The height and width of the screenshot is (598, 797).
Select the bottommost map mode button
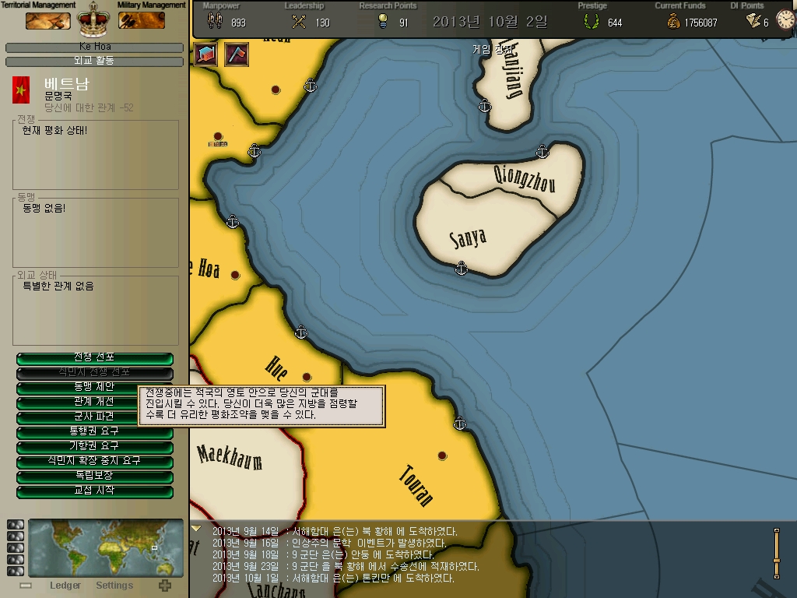pyautogui.click(x=16, y=572)
